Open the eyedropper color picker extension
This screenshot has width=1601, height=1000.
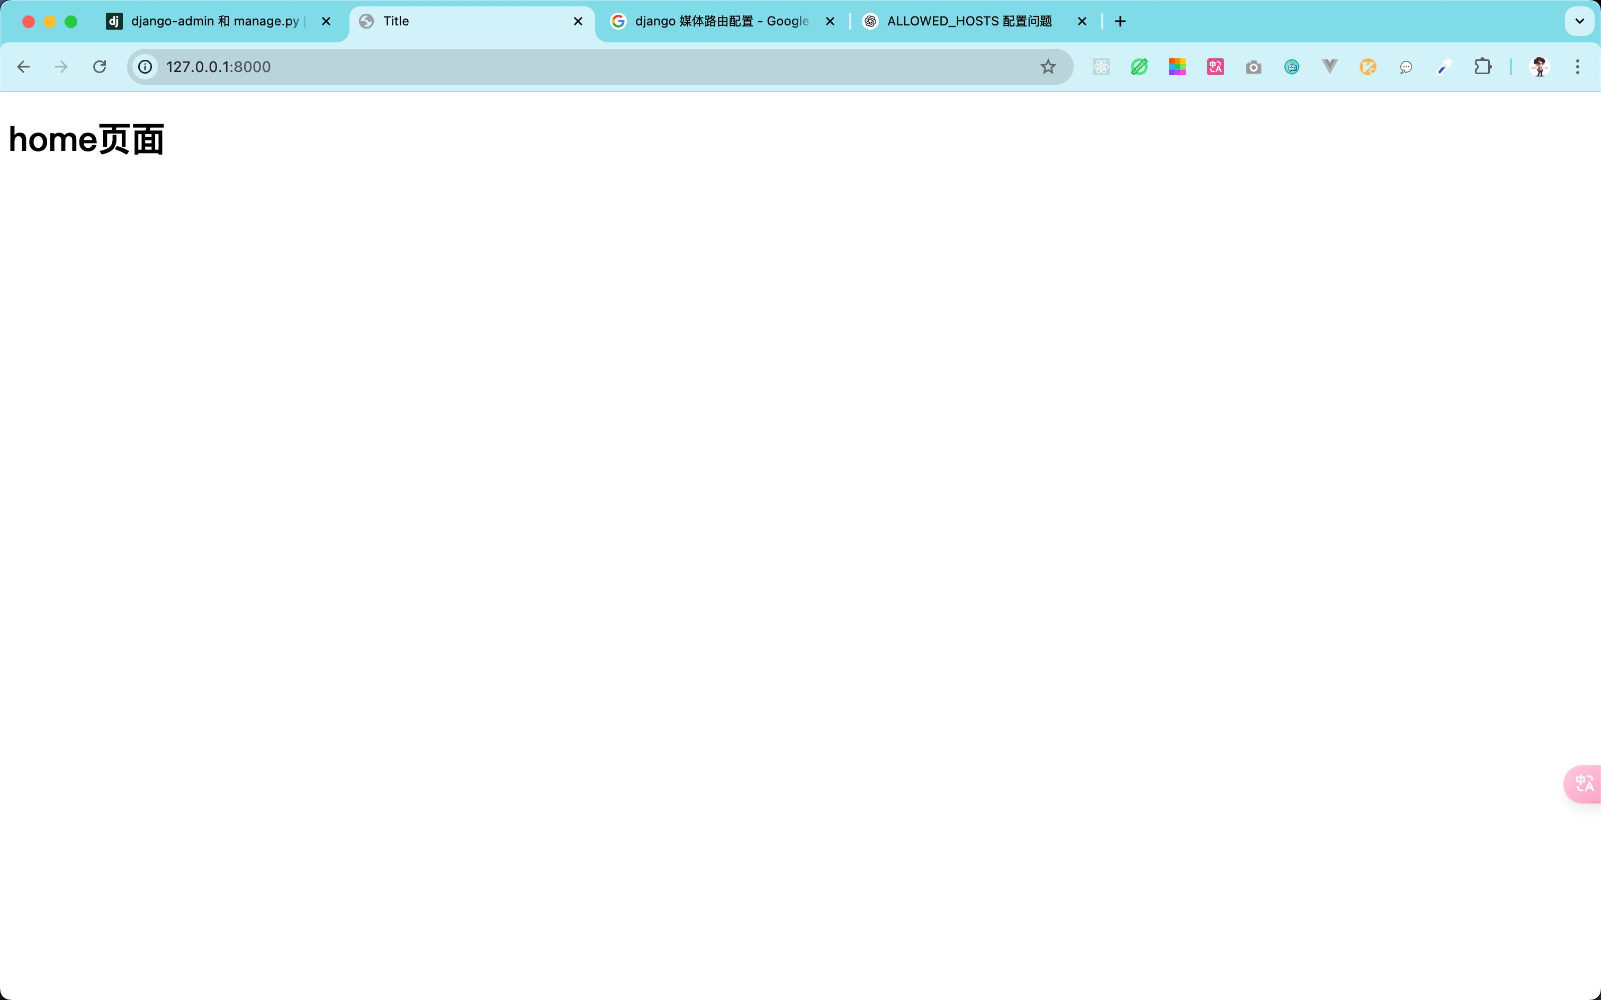coord(1444,67)
